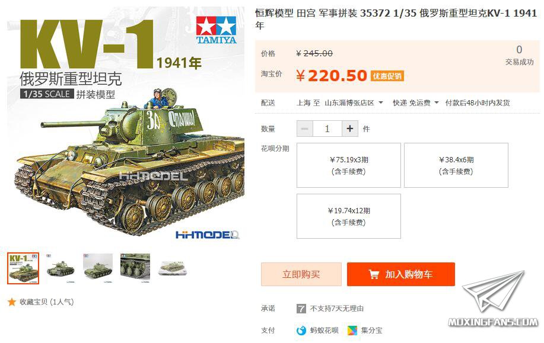Select the first KV-1 box art thumbnail
The height and width of the screenshot is (343, 544).
point(23,268)
